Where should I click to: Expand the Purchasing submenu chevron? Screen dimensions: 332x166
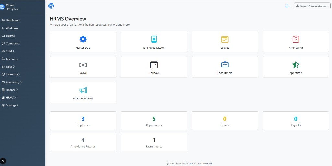[x=21, y=82]
